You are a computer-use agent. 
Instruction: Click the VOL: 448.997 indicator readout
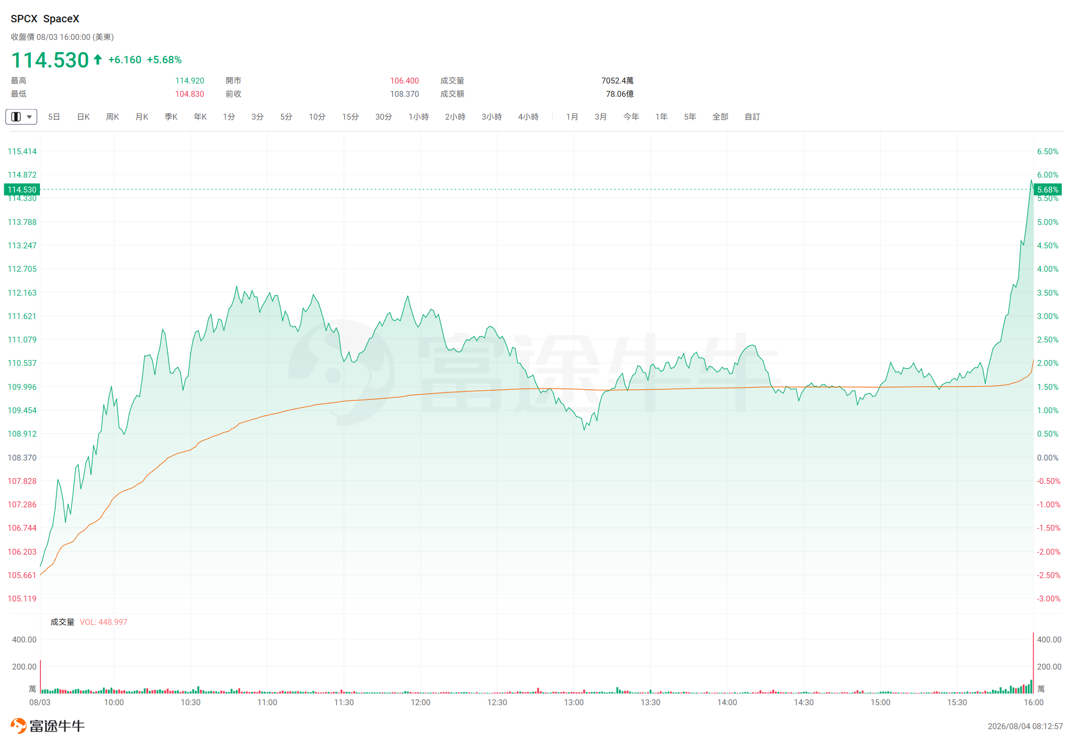pos(104,622)
